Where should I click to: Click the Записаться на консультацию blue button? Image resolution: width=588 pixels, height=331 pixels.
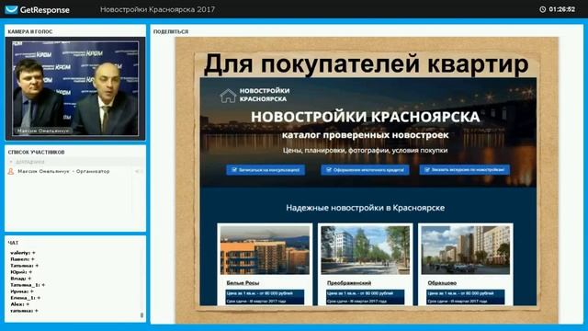[x=266, y=170]
